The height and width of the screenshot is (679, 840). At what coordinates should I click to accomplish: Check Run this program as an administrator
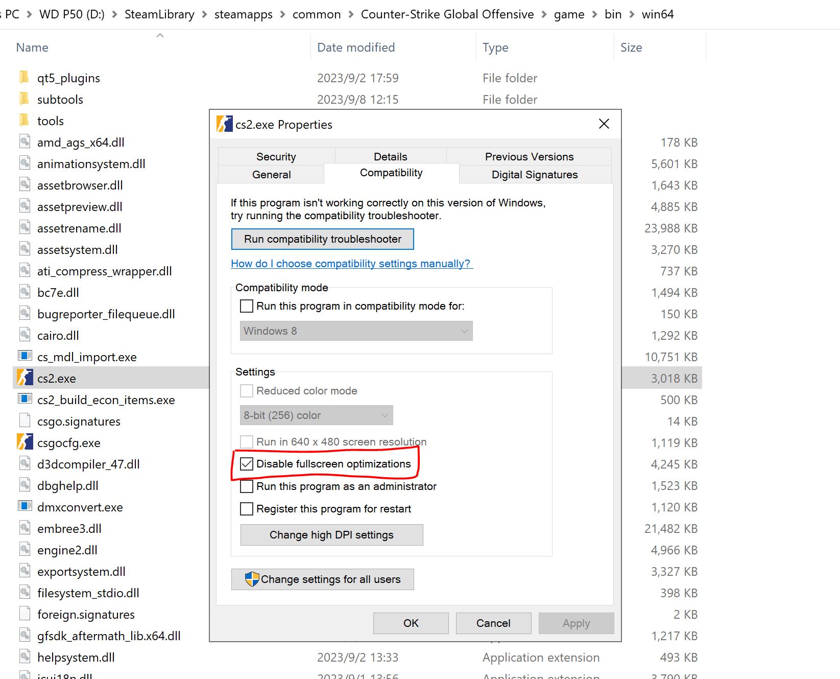(x=247, y=486)
